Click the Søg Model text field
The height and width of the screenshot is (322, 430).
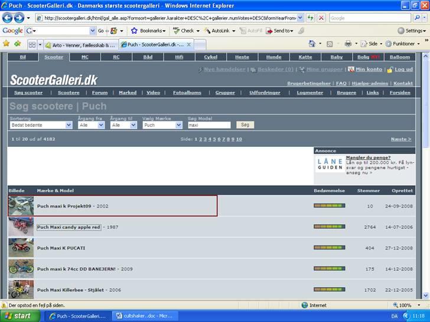pos(209,125)
